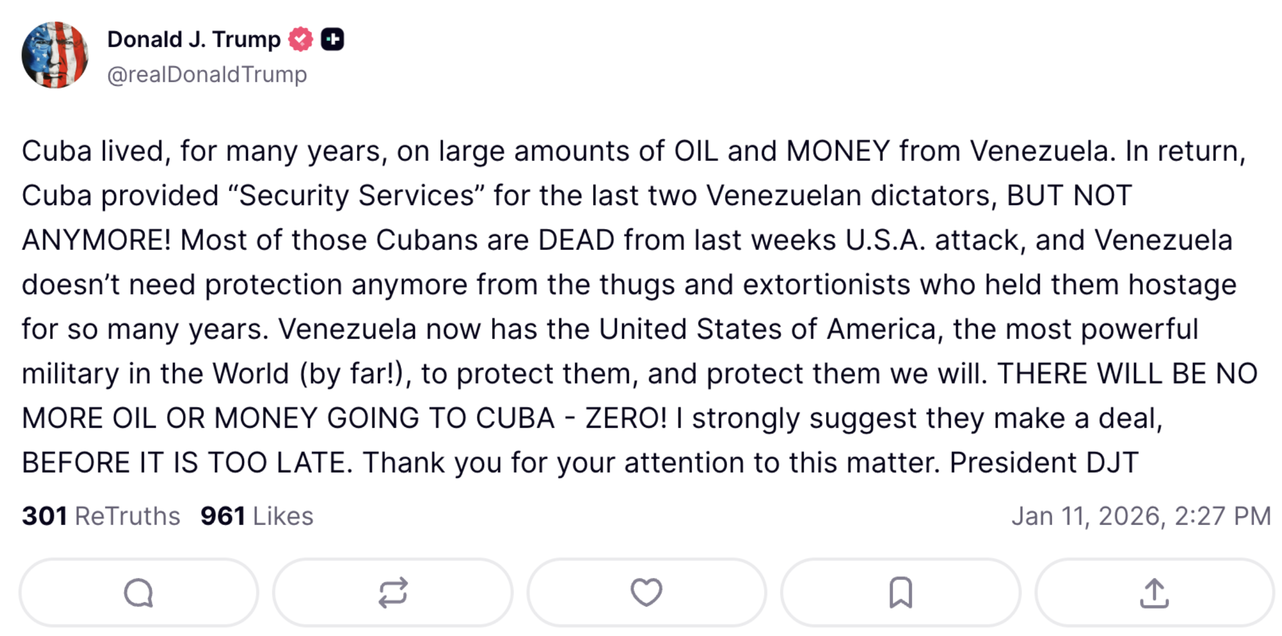The height and width of the screenshot is (636, 1282).
Task: Open the @realDonaldTrump handle link
Action: [x=207, y=74]
